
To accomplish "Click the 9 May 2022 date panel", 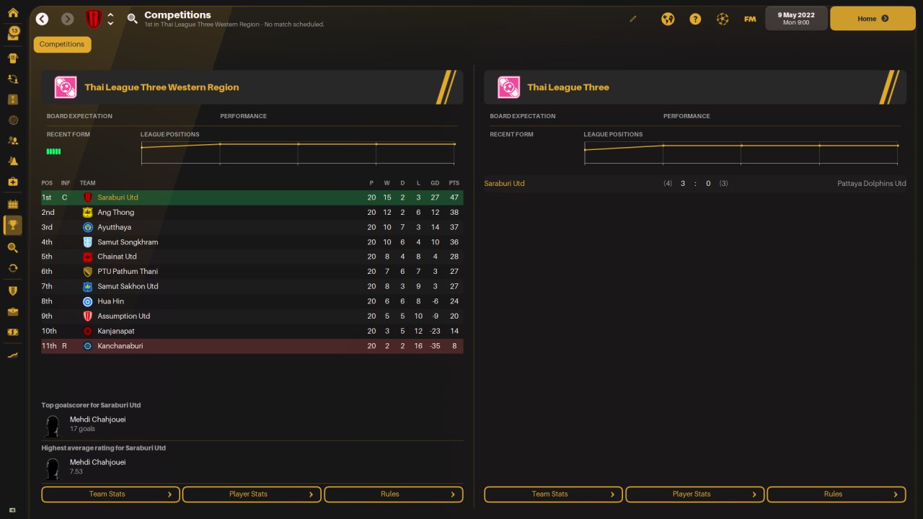I will [796, 19].
